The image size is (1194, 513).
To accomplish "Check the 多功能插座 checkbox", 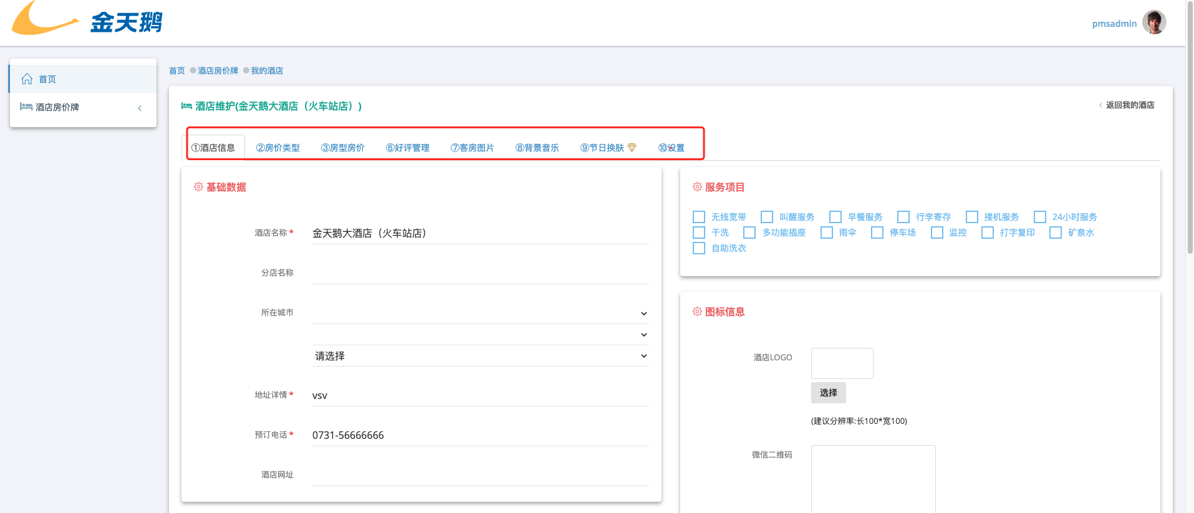I will click(750, 233).
